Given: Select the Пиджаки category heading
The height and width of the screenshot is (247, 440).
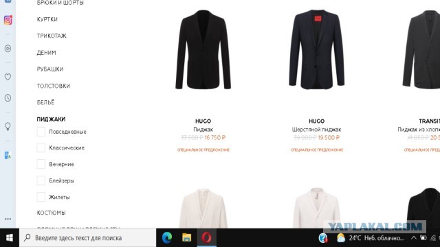Looking at the screenshot, I should point(51,119).
